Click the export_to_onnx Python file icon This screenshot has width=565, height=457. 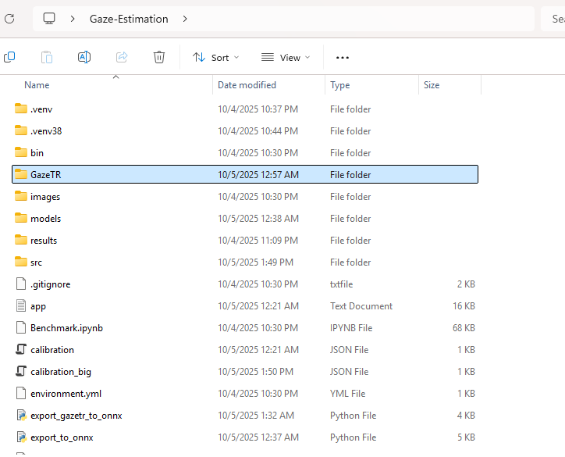(21, 437)
